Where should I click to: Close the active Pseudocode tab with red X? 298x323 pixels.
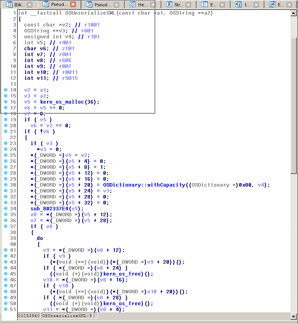[73, 4]
